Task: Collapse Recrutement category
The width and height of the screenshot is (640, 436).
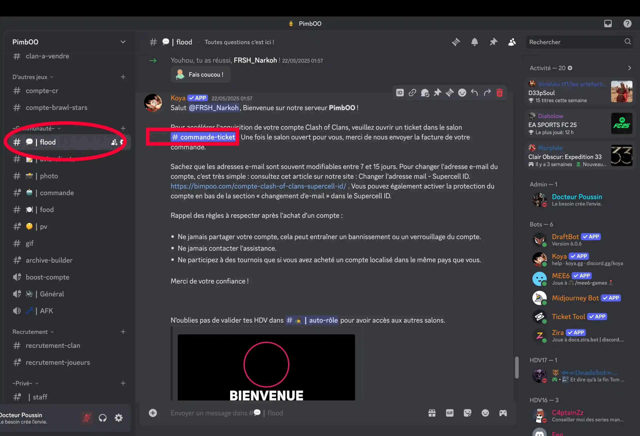Action: pyautogui.click(x=33, y=332)
